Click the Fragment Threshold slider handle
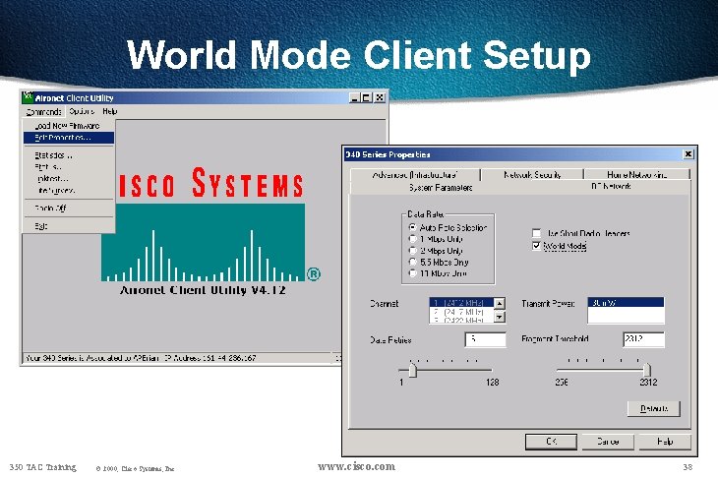Screen dimensions: 718x478 tap(646, 370)
